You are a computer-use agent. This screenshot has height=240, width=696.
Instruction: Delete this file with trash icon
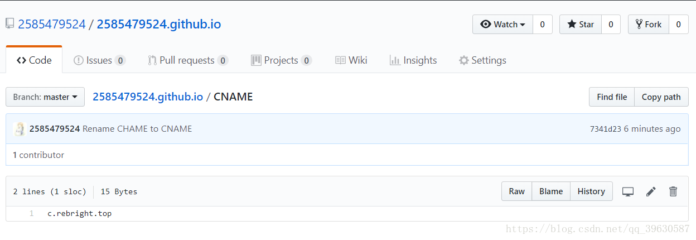tap(673, 191)
